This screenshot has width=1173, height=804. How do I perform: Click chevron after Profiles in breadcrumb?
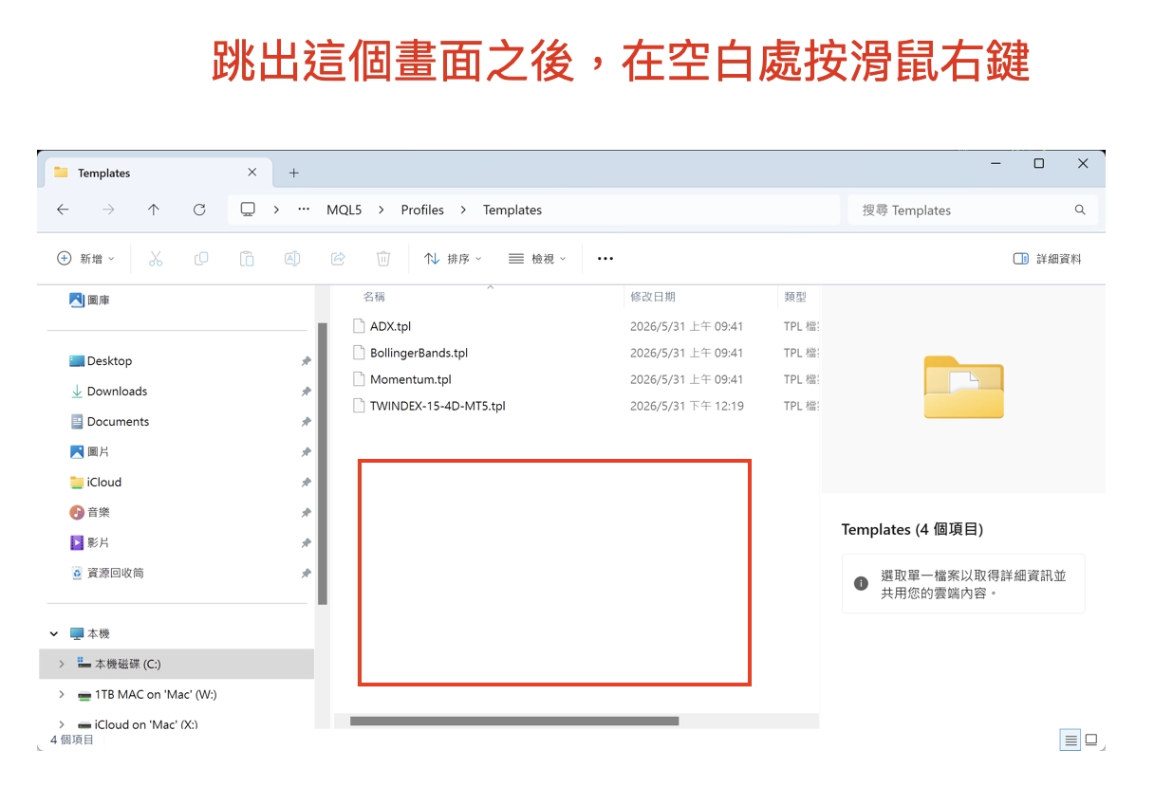click(x=463, y=210)
